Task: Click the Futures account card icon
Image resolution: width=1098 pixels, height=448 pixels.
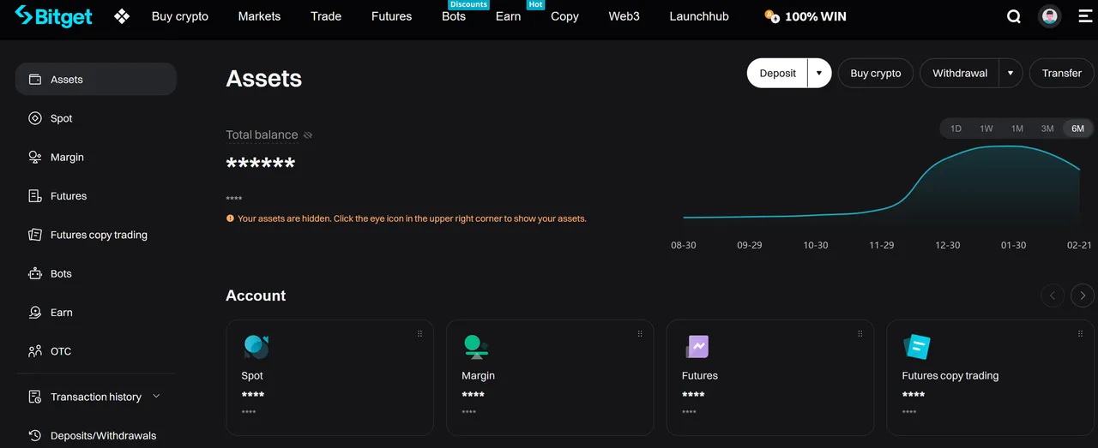Action: pyautogui.click(x=697, y=346)
